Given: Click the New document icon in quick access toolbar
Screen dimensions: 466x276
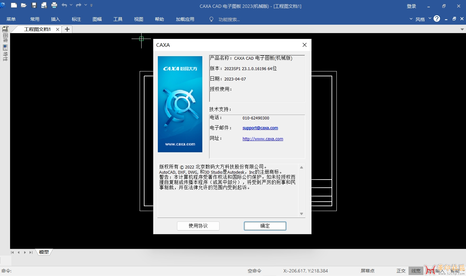Looking at the screenshot, I should tap(14, 5).
